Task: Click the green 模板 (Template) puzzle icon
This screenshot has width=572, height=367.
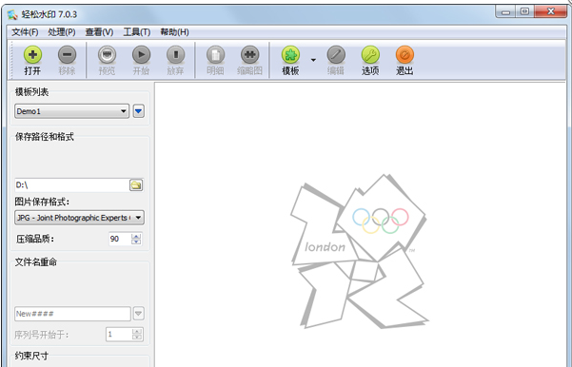Action: click(290, 55)
